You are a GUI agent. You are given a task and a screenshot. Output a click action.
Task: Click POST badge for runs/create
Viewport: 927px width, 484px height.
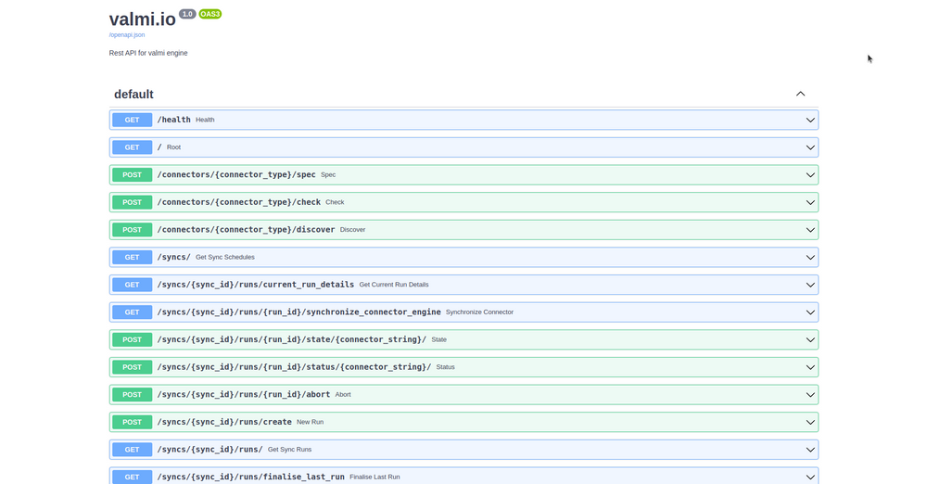(x=132, y=422)
